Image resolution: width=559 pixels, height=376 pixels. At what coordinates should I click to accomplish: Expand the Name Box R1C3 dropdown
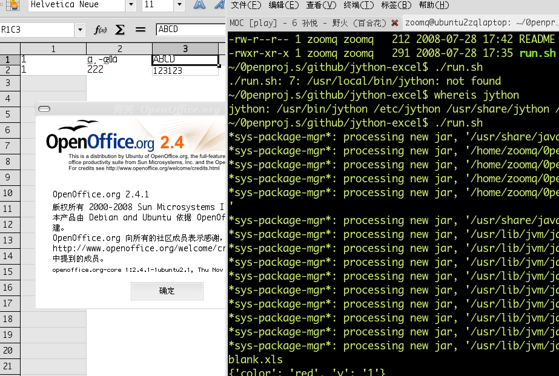point(81,30)
